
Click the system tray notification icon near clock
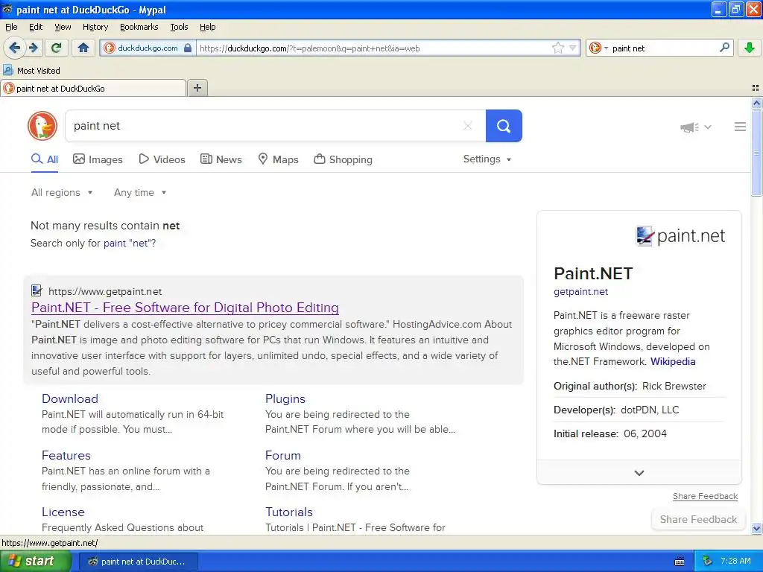708,562
